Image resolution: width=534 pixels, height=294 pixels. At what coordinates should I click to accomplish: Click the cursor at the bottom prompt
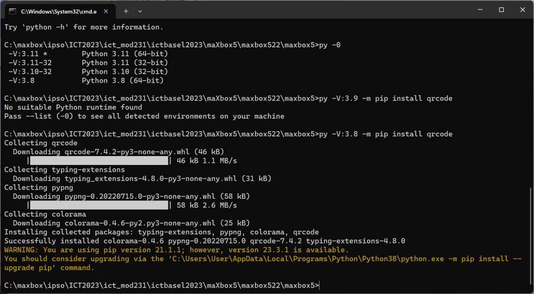[319, 286]
